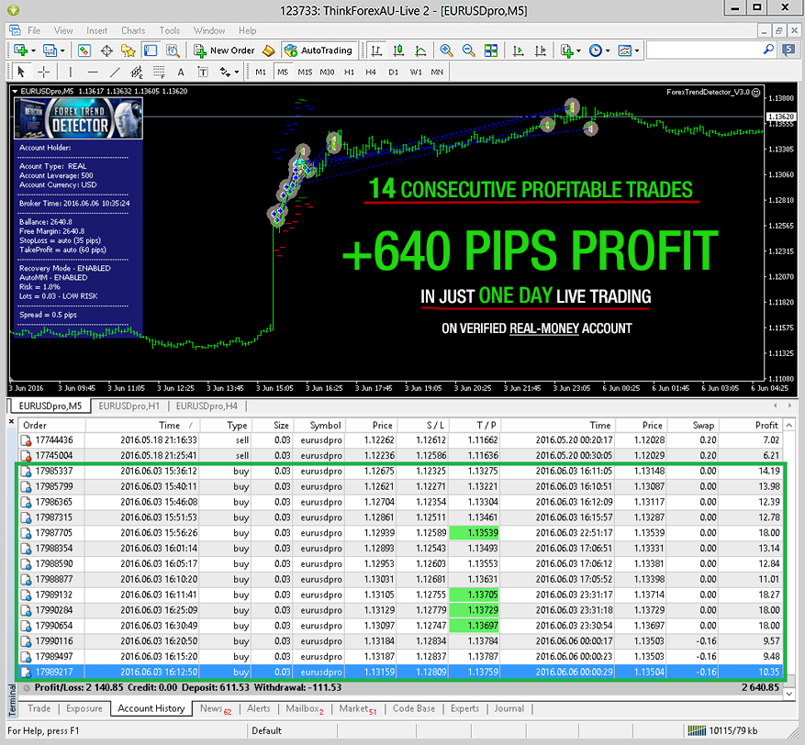The image size is (805, 745).
Task: Click the New Chart toolbar icon
Action: click(x=20, y=50)
